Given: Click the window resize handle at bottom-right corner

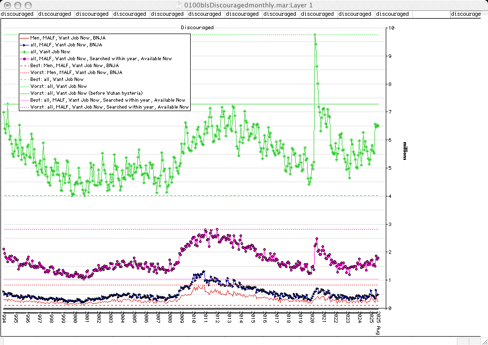Looking at the screenshot, I should (x=484, y=341).
